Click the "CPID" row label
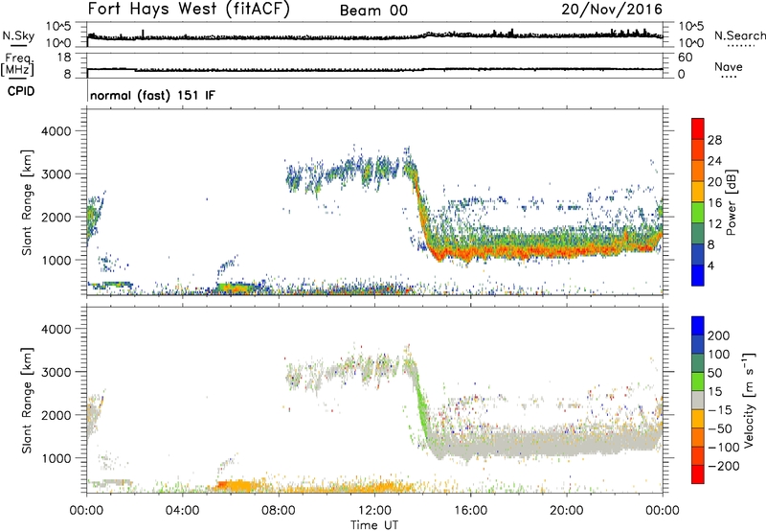The width and height of the screenshot is (766, 531). pyautogui.click(x=21, y=91)
